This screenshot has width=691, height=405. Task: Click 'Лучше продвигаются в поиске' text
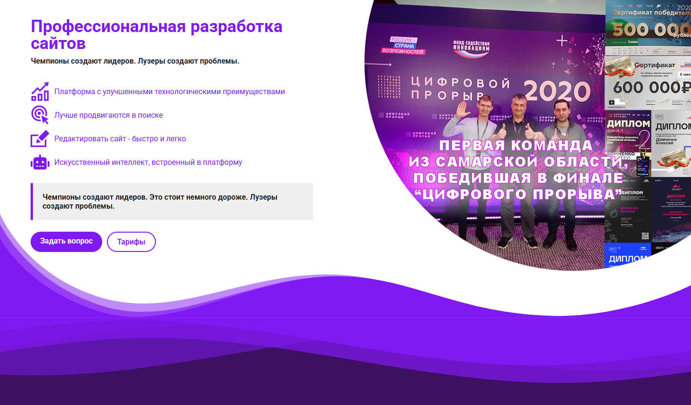point(109,115)
